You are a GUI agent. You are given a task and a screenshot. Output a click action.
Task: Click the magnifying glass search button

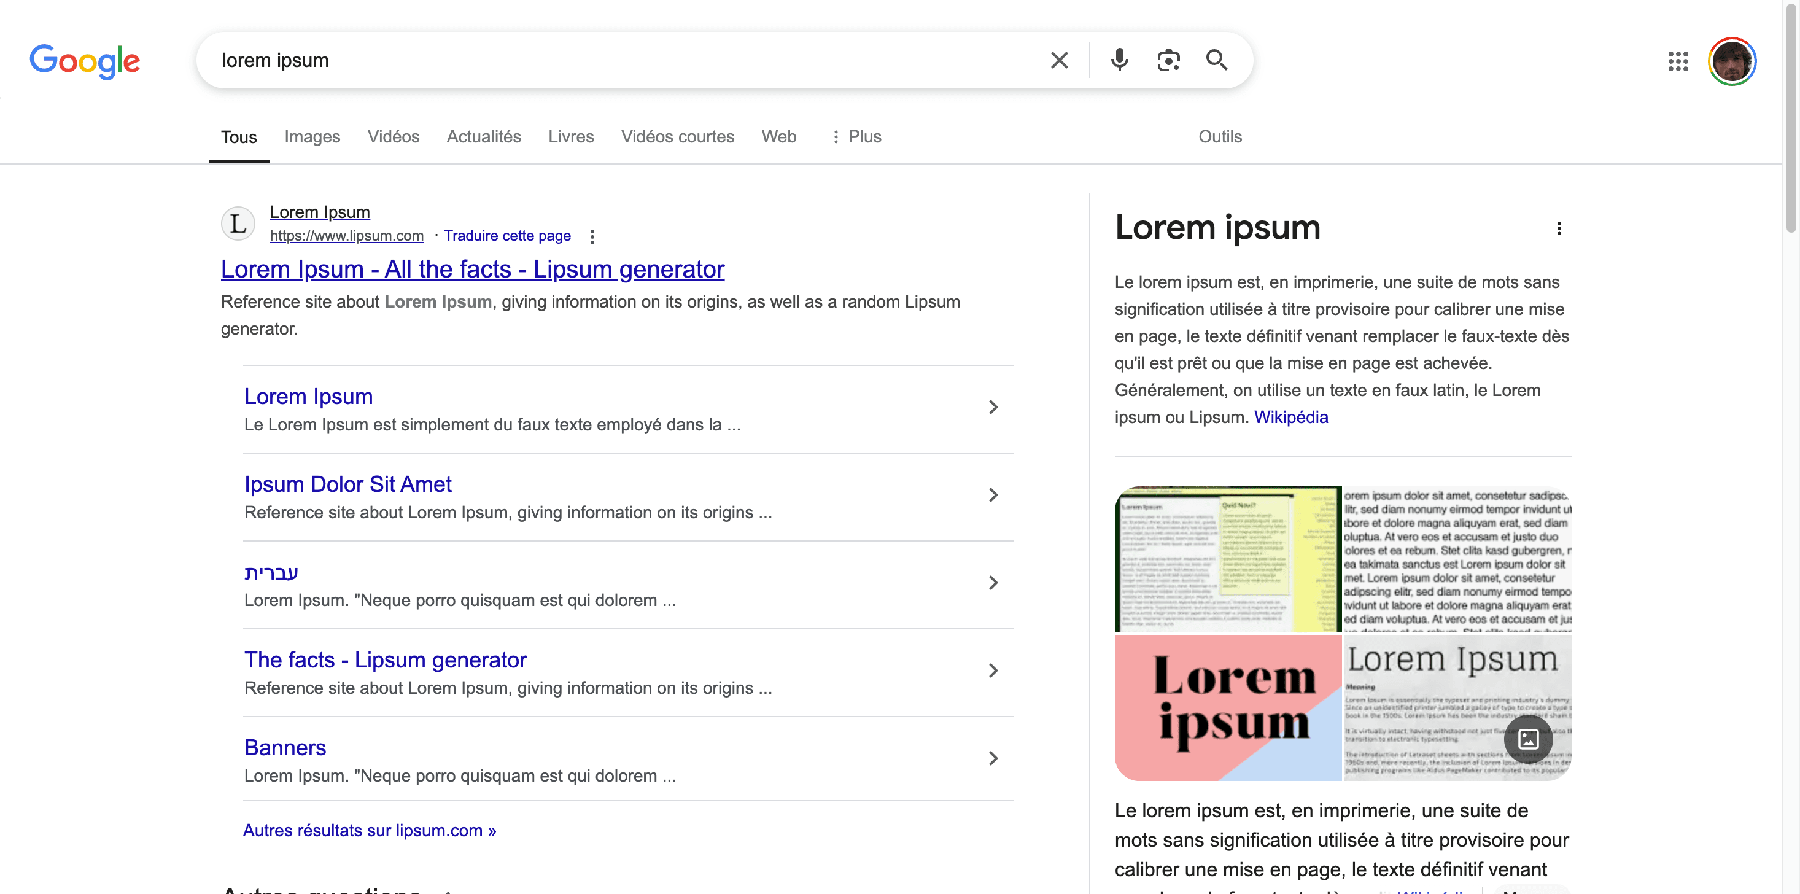[1217, 60]
